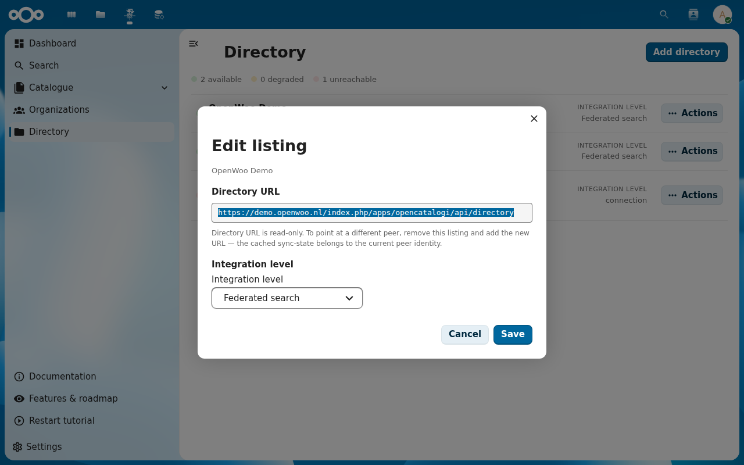Open the Dashboard app icon in top bar
744x465 pixels.
[x=71, y=15]
